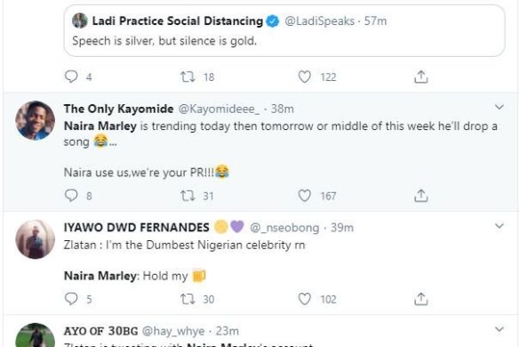Like the tweet with 167 likes
Screen dimensions: 520x347
[304, 196]
